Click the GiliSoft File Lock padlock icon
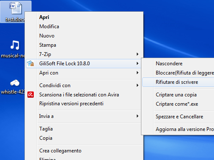 [30, 64]
